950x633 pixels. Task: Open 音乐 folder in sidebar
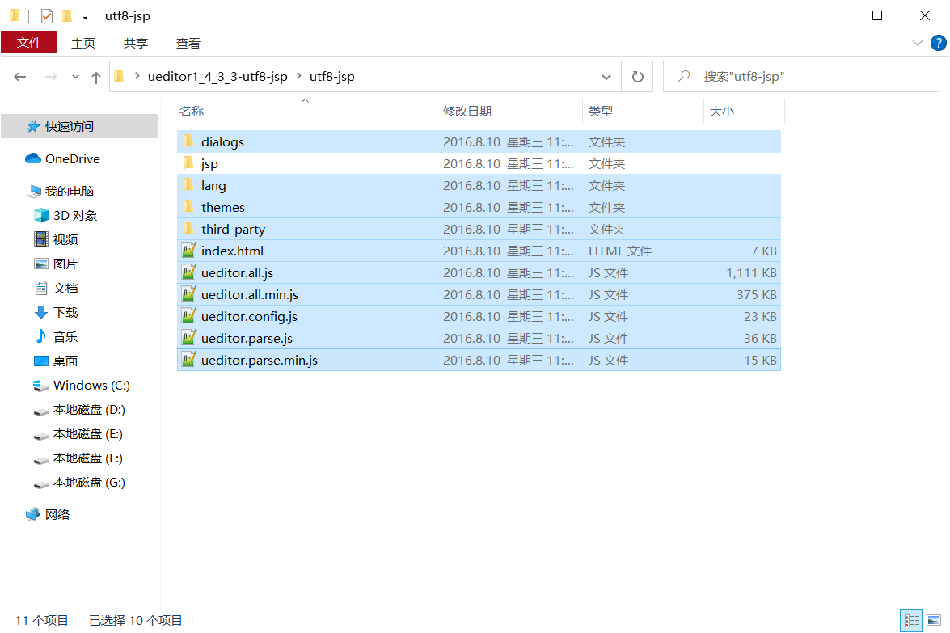[65, 337]
